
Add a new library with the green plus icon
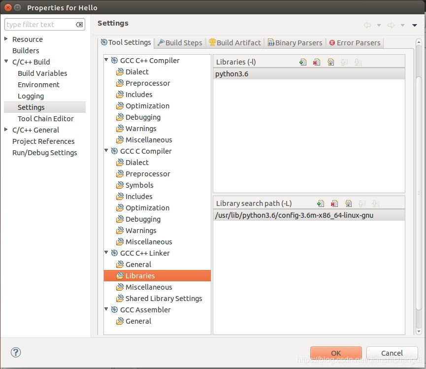(x=303, y=62)
